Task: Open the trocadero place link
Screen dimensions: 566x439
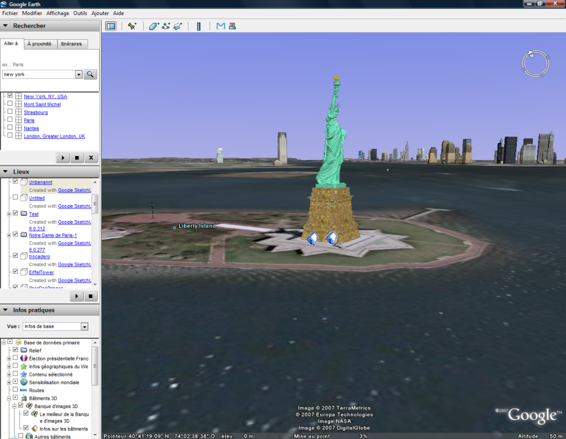Action: point(39,257)
